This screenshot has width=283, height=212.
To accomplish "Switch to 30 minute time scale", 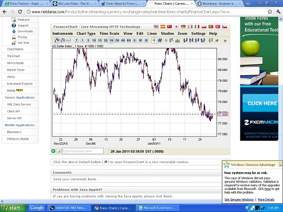I will point(106,41).
